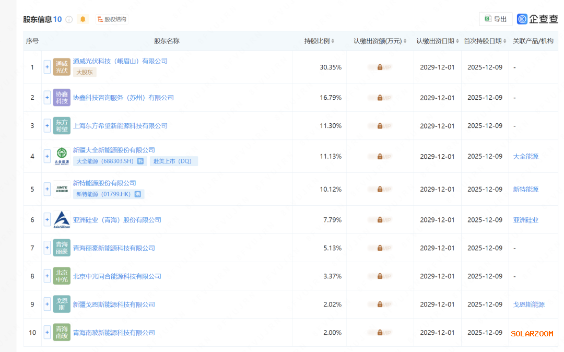Expand row for 通威光伏科技（峨眉山）有限公司

[x=47, y=67]
